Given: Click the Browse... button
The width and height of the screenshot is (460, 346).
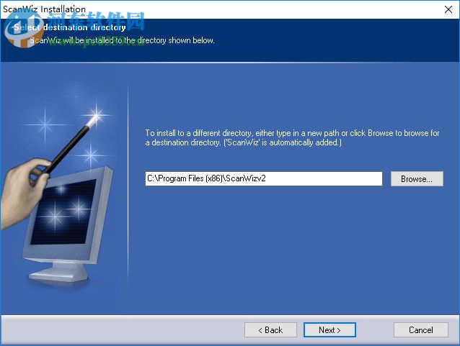Looking at the screenshot, I should 417,178.
